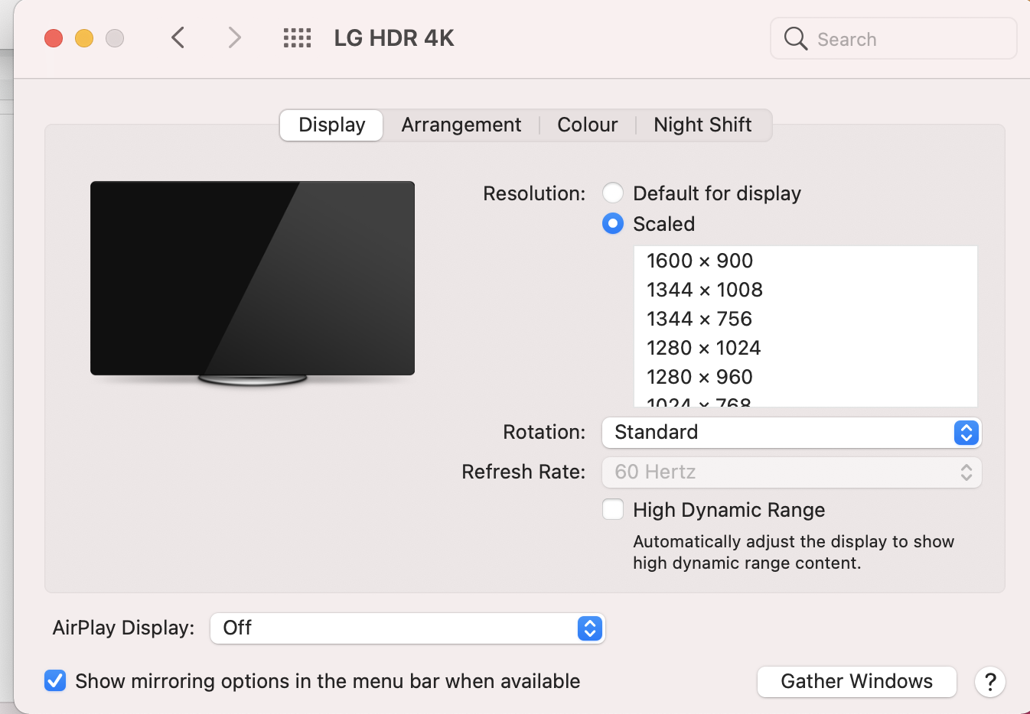Choose 1600 × 900 resolution
This screenshot has height=714, width=1030.
coord(806,261)
